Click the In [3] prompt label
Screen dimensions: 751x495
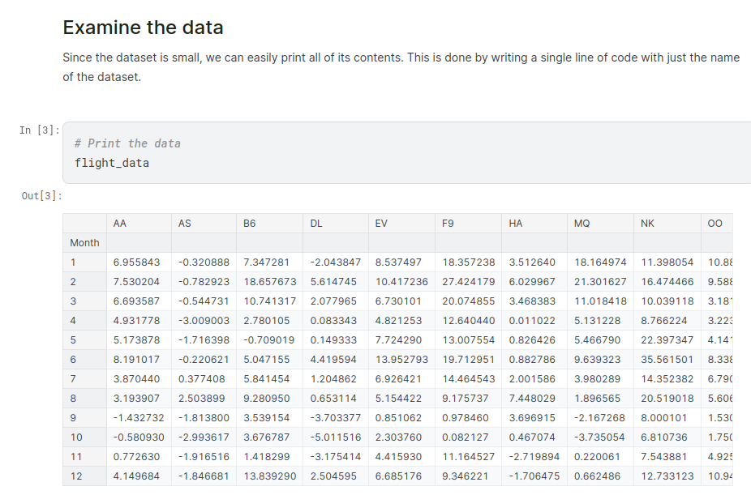point(39,130)
